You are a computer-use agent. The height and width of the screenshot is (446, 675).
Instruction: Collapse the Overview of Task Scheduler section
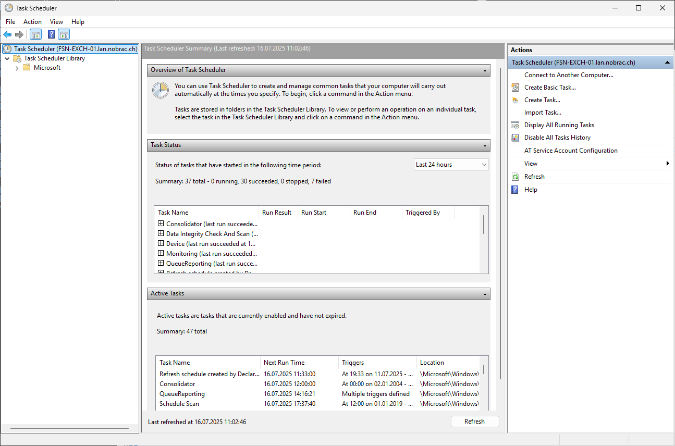point(485,70)
